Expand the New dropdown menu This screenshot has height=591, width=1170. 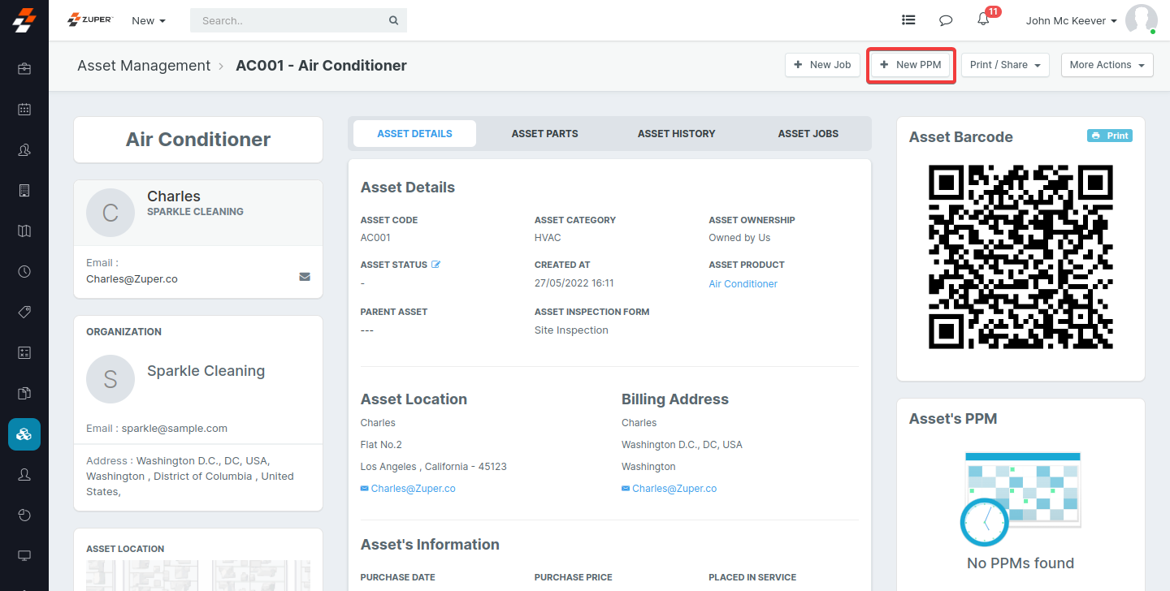tap(149, 20)
